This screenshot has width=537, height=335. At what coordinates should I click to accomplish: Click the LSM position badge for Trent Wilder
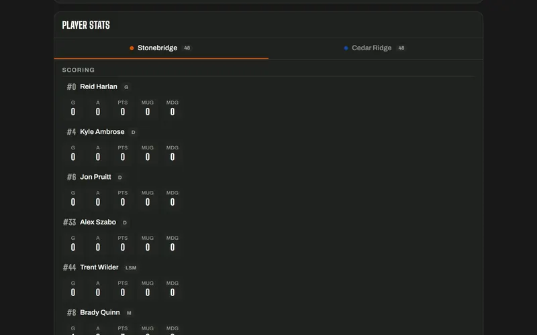click(131, 267)
